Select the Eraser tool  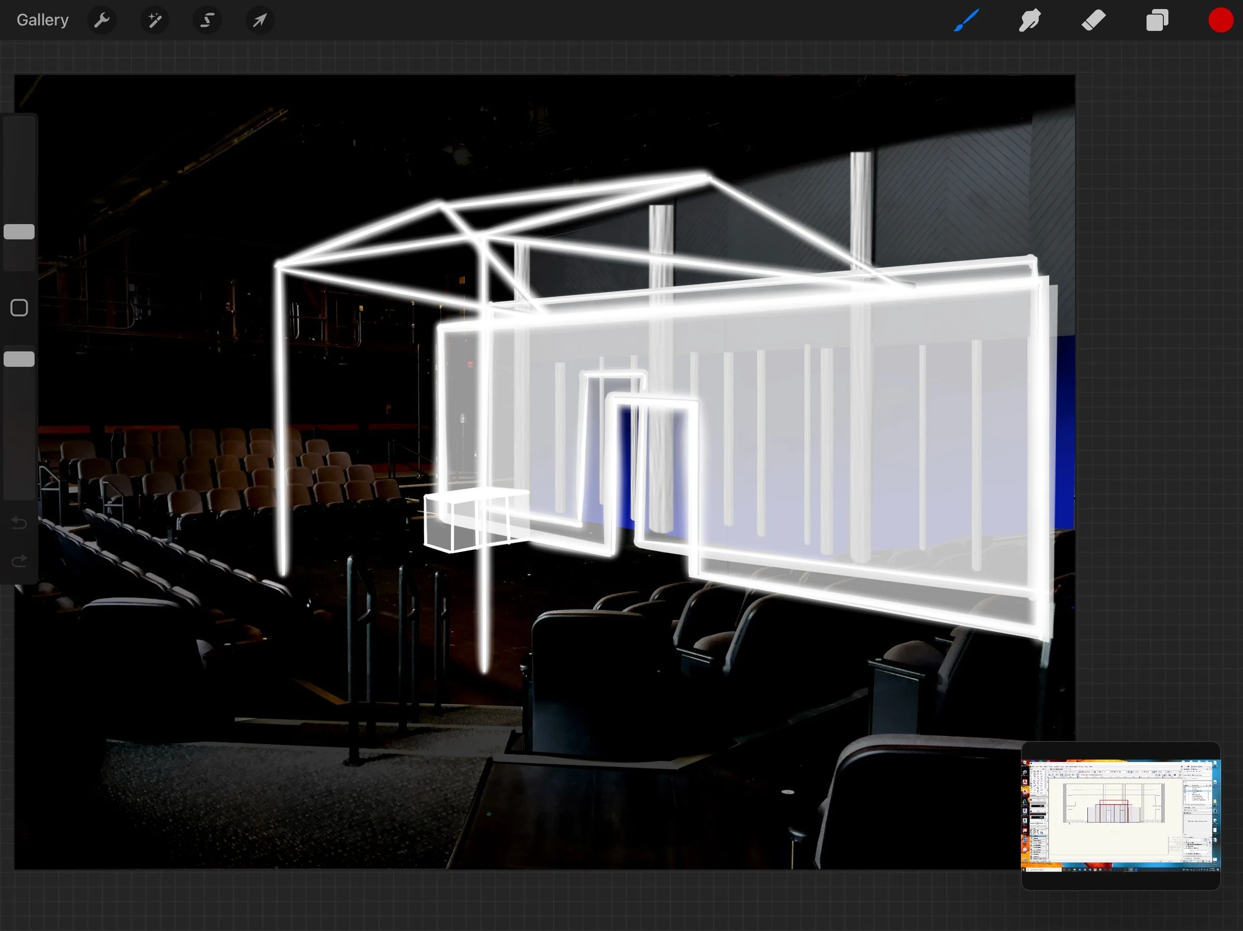(x=1093, y=21)
